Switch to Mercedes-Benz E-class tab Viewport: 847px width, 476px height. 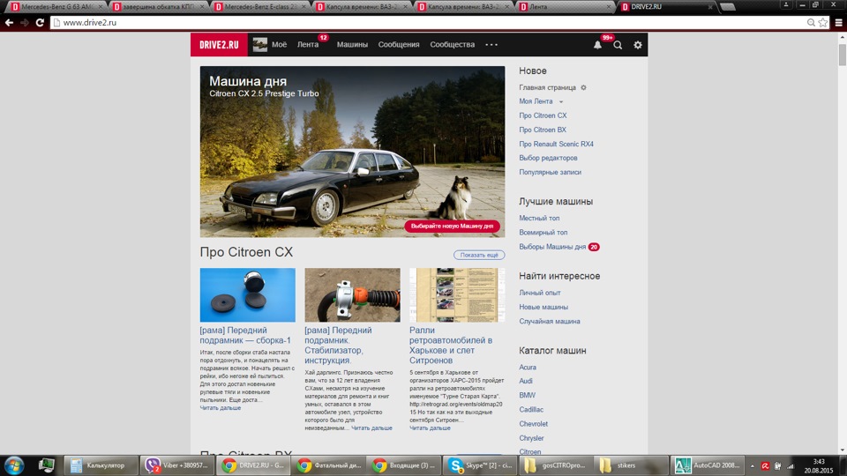tap(259, 7)
